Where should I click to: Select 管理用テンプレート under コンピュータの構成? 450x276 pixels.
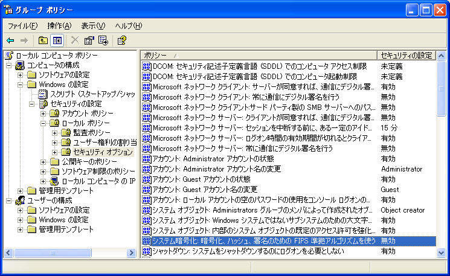(x=66, y=191)
